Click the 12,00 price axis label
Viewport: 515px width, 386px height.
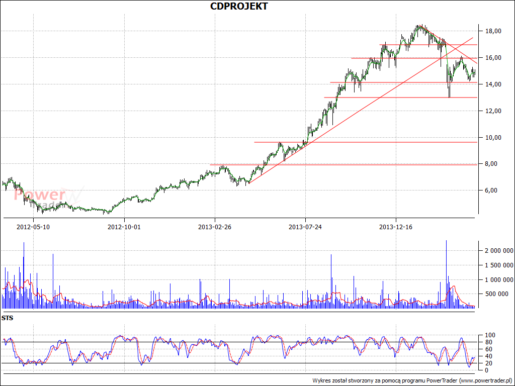click(493, 111)
